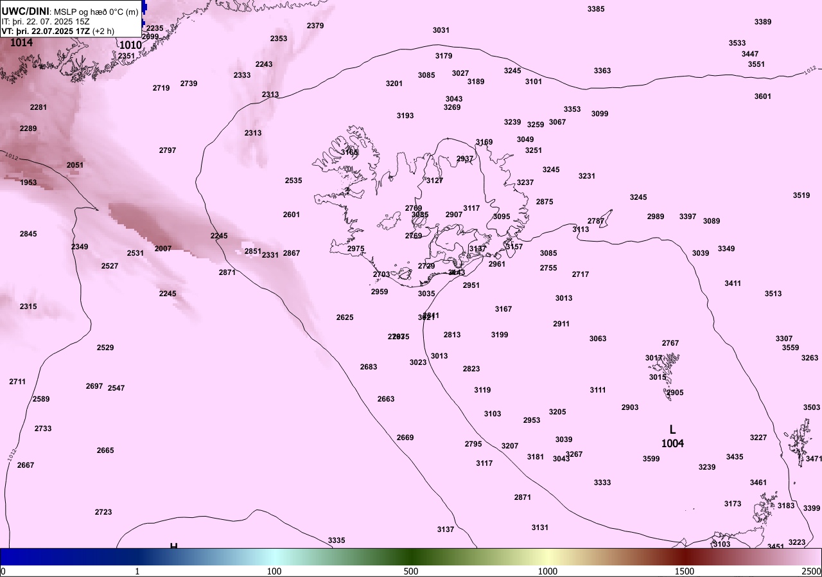
Task: Click the height value 2281
Action: click(x=39, y=107)
